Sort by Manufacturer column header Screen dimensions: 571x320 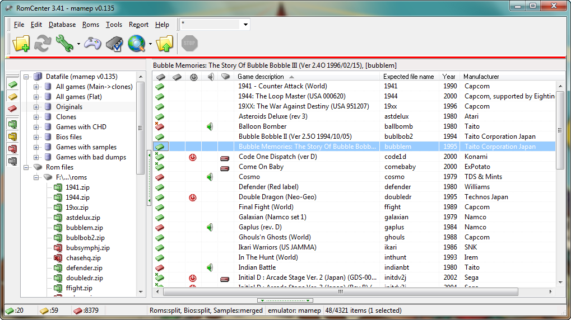pos(481,77)
